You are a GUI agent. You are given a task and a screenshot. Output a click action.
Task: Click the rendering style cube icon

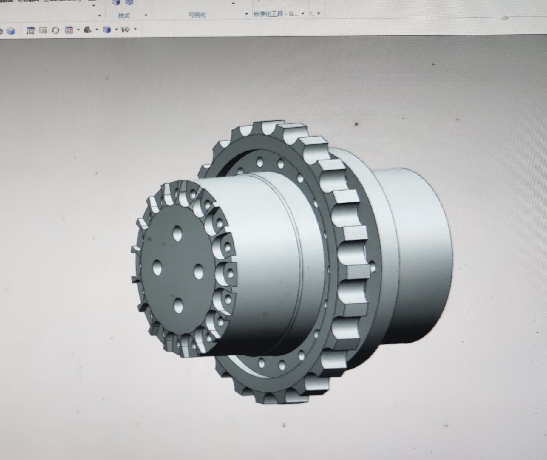(107, 30)
